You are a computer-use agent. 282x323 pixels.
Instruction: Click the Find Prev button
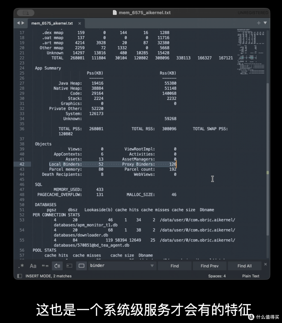[x=210, y=266]
